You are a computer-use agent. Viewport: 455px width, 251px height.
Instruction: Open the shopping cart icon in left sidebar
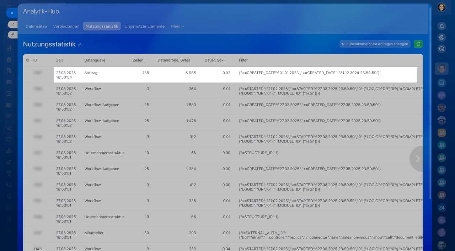click(9, 196)
